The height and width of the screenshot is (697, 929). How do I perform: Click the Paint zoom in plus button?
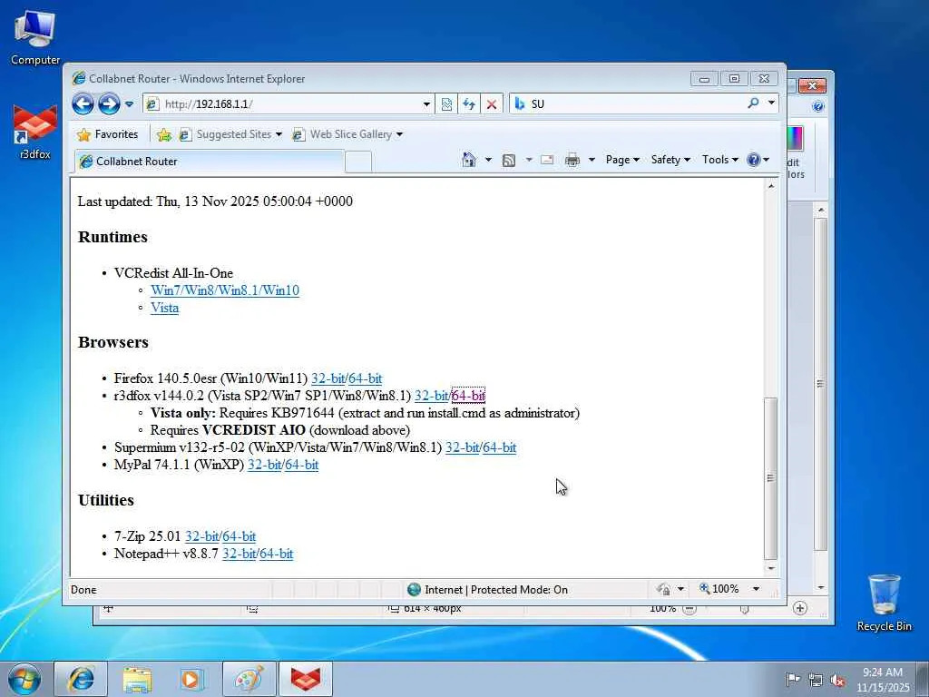tap(800, 608)
